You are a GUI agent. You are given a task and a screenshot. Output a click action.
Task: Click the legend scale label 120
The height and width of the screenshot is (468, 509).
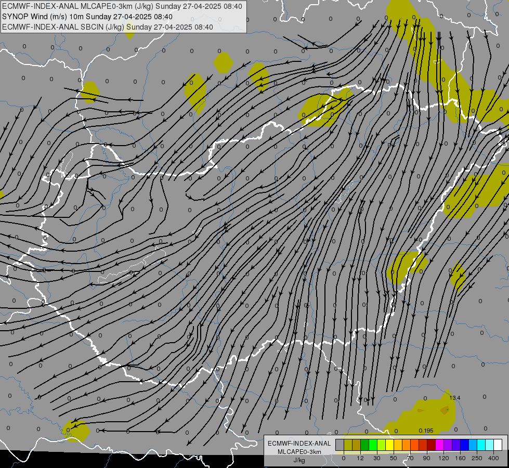click(444, 458)
